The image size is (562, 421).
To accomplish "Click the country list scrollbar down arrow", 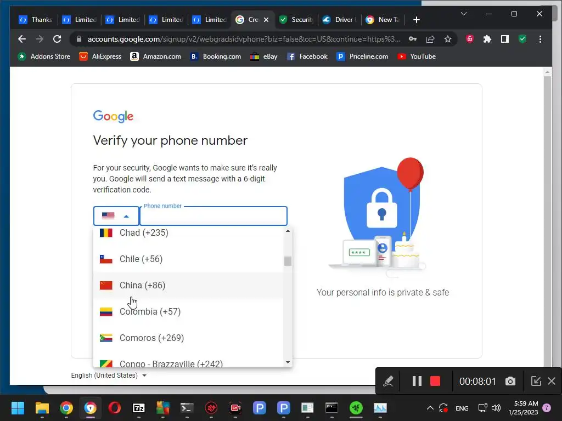I will 288,362.
